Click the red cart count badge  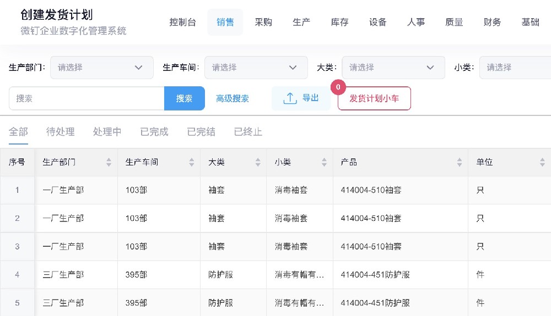pos(338,87)
